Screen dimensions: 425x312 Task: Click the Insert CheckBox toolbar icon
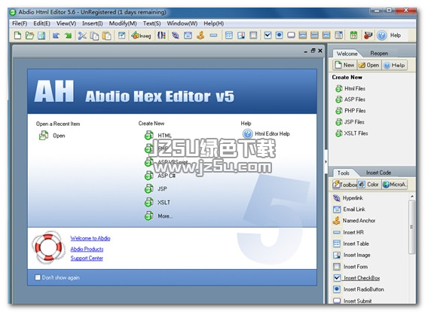[x=268, y=35]
